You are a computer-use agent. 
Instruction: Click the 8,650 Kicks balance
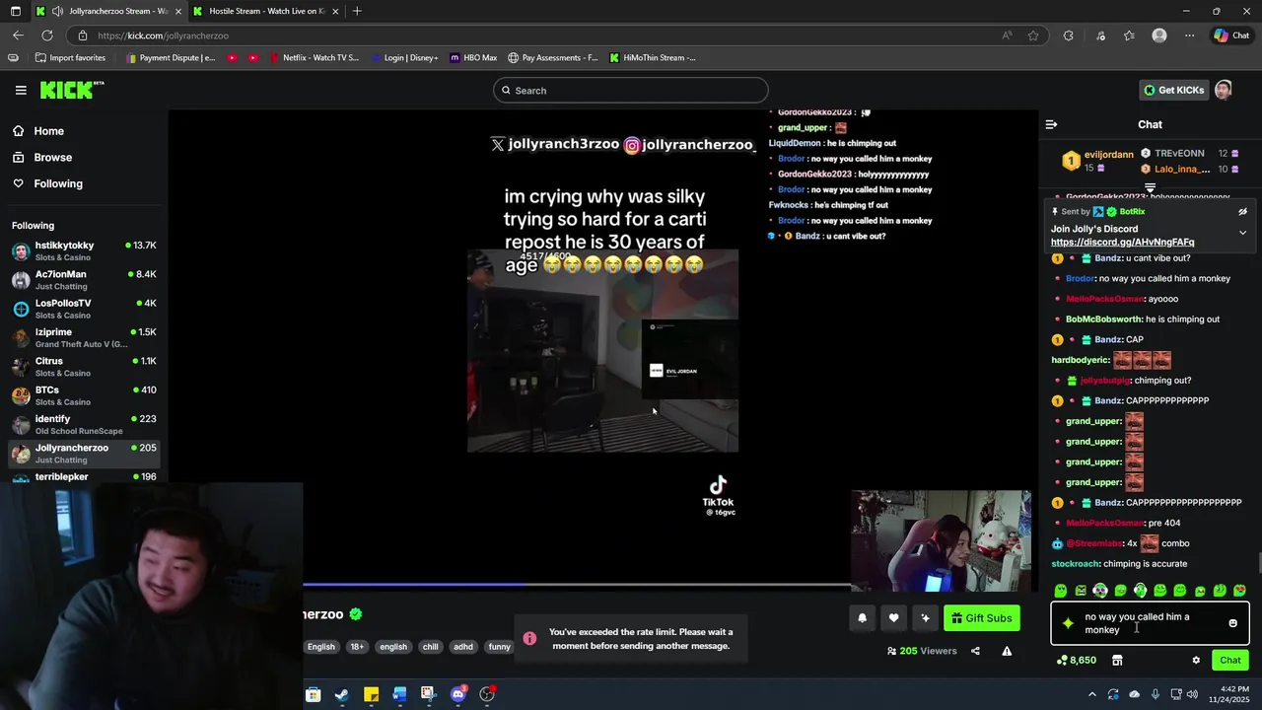[1076, 661]
